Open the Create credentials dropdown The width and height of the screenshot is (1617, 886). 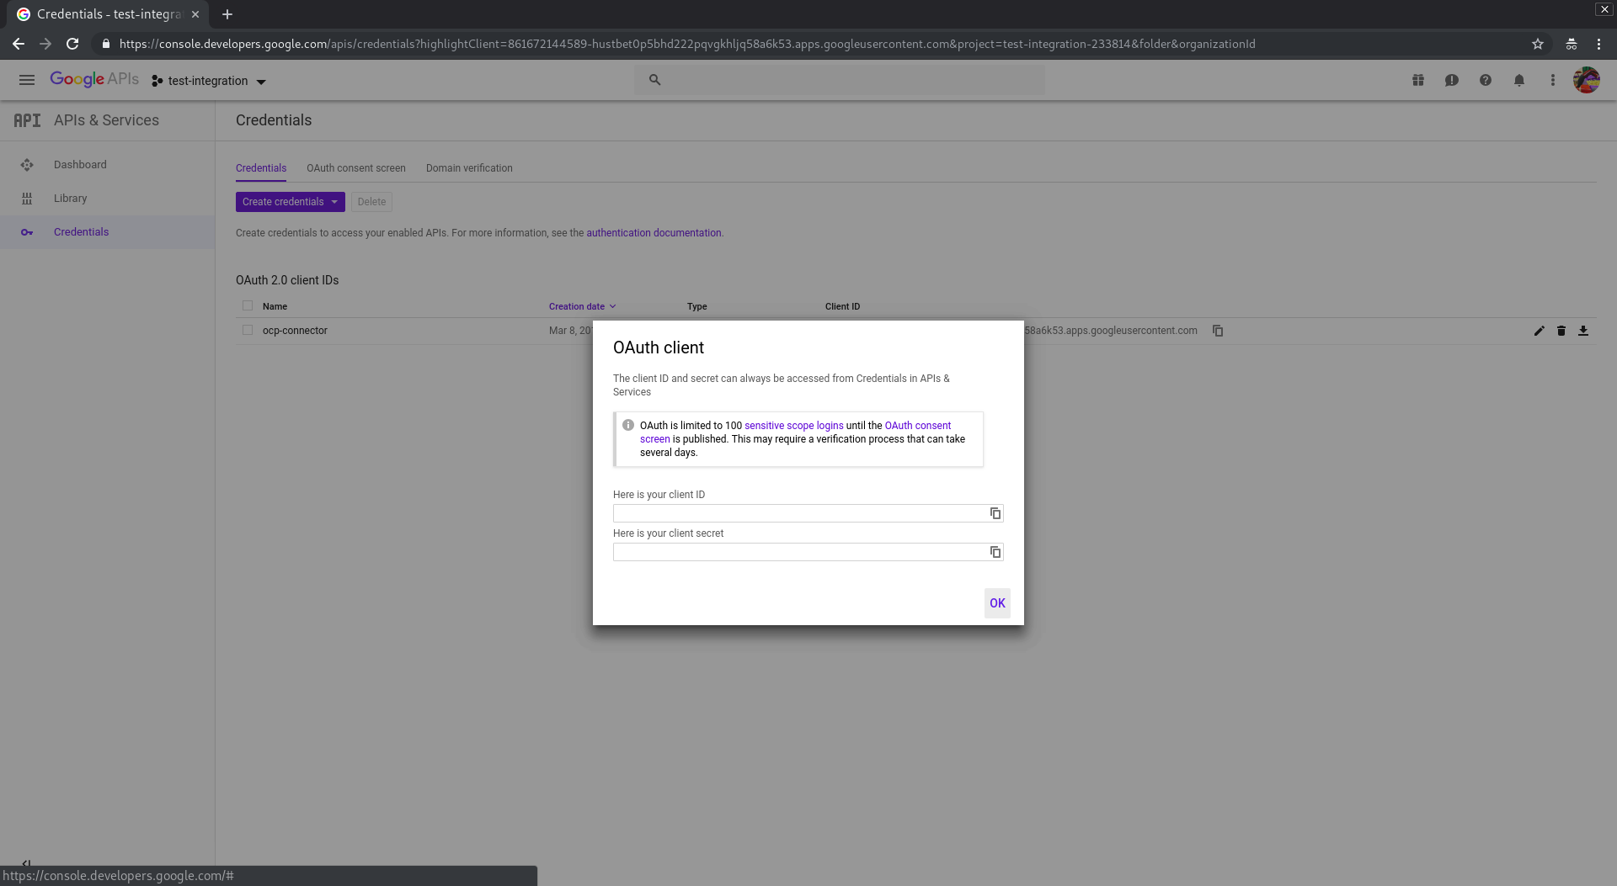point(290,202)
